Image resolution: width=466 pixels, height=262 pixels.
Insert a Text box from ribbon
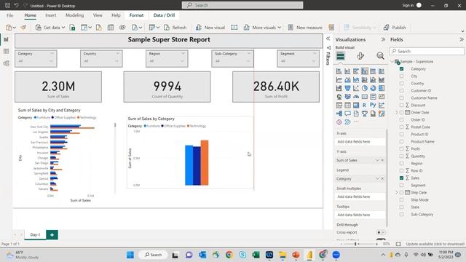234,28
